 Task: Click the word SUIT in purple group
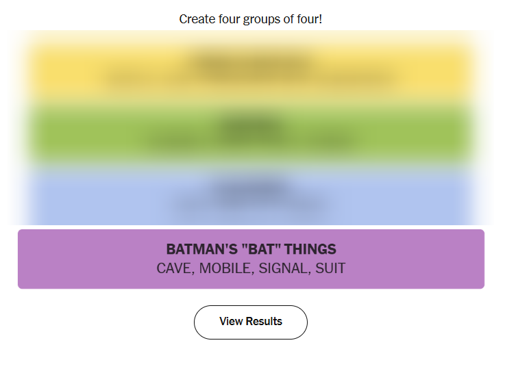click(x=330, y=268)
